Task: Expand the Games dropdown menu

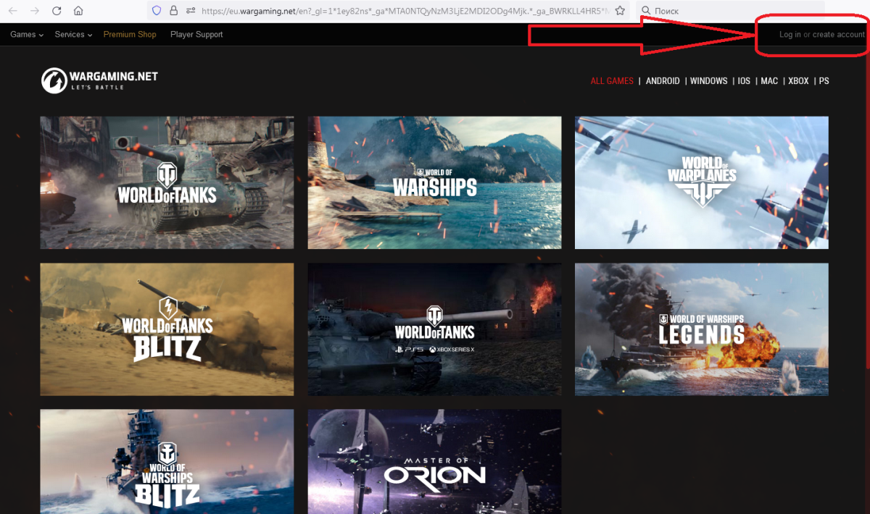Action: pyautogui.click(x=27, y=34)
